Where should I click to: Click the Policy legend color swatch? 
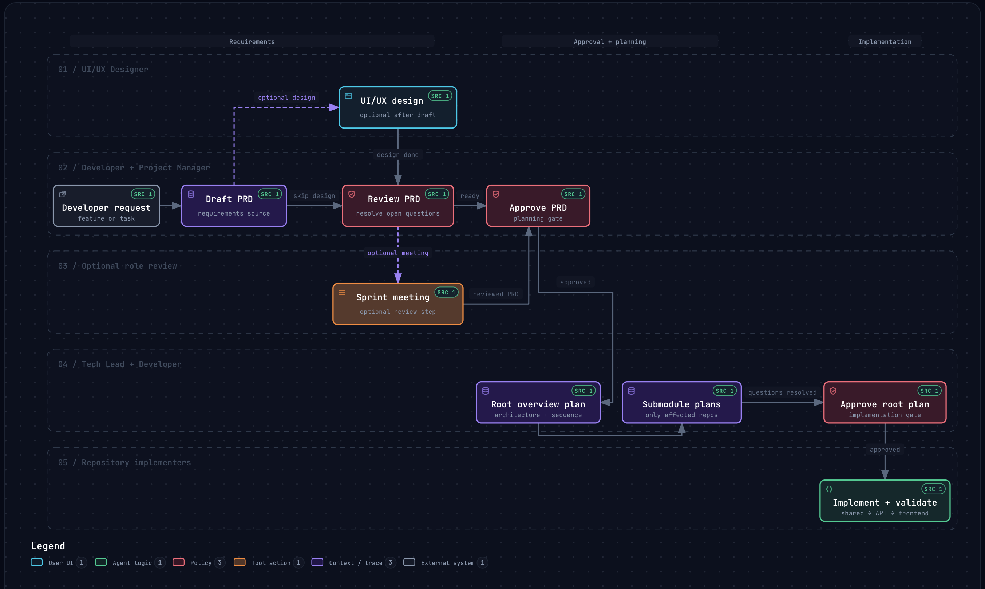179,562
